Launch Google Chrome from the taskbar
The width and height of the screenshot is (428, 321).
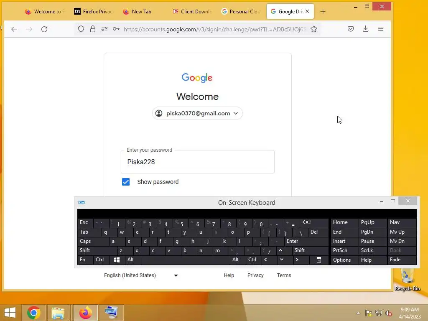pos(34,313)
